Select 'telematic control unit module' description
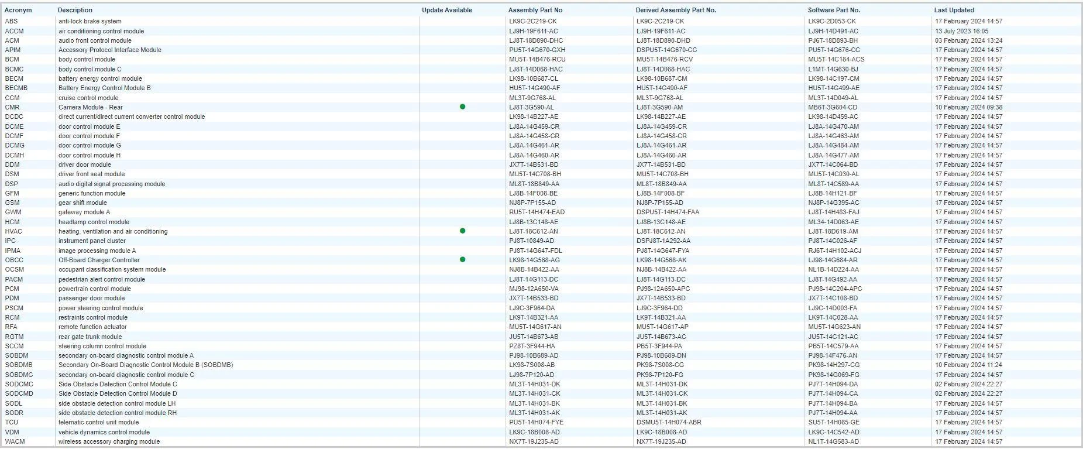Viewport: 1083px width, 449px height. point(99,423)
